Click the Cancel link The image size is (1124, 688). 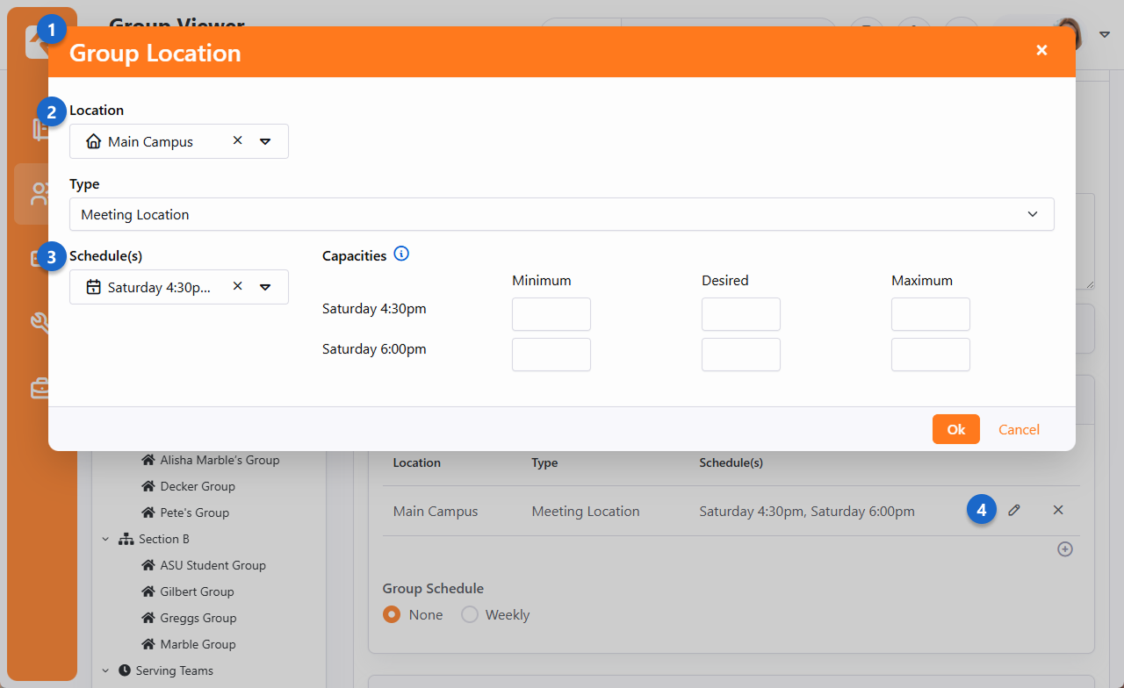pyautogui.click(x=1019, y=429)
